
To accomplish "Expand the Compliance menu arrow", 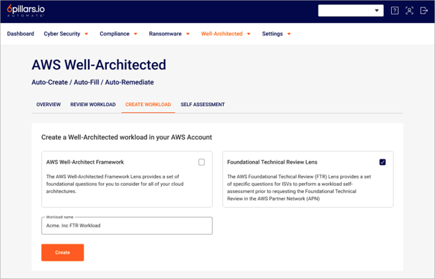I will point(136,34).
